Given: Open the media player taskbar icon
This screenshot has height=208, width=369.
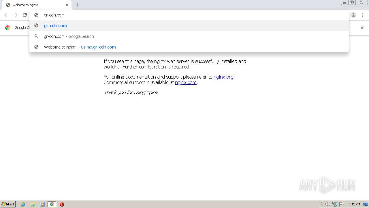Looking at the screenshot, I should (42, 204).
